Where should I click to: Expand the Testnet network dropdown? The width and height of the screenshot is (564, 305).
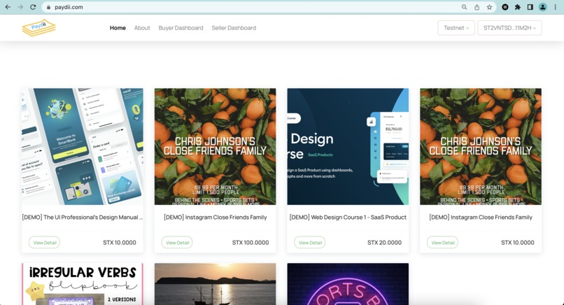(x=456, y=28)
